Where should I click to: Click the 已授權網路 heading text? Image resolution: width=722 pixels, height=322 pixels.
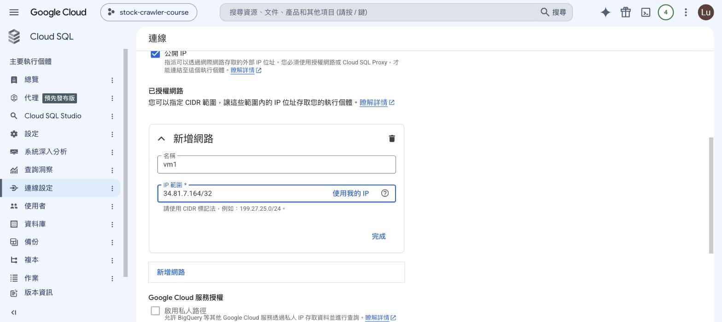pos(166,91)
